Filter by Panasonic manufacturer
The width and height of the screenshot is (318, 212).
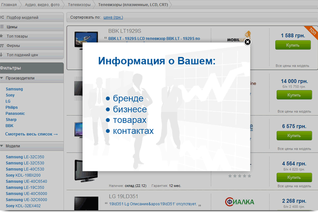click(15, 113)
